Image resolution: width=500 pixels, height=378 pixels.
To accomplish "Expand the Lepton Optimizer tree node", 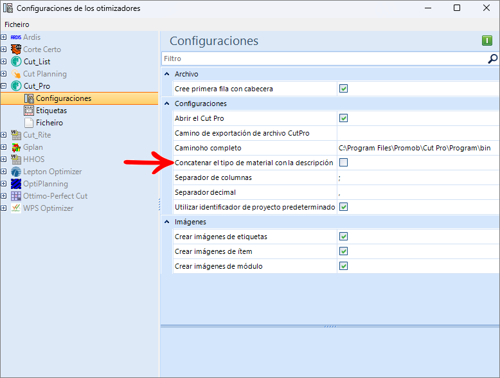I will click(3, 172).
